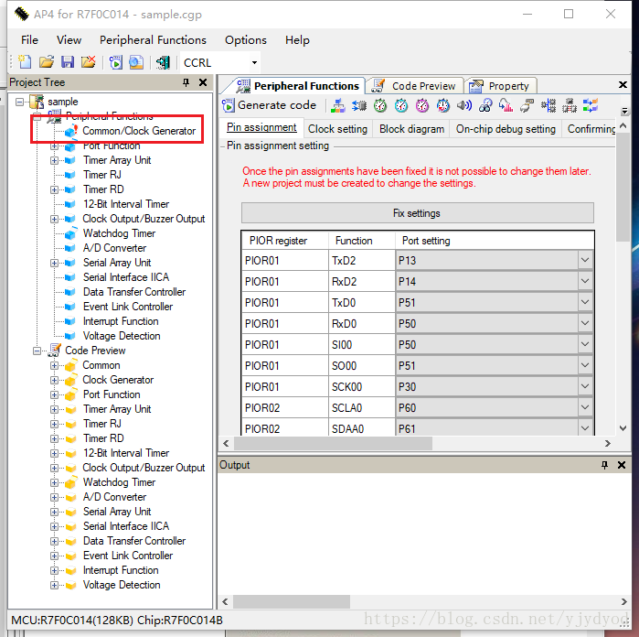Open the Serial Array Unit toolbar icon
The image size is (639, 637).
527,105
